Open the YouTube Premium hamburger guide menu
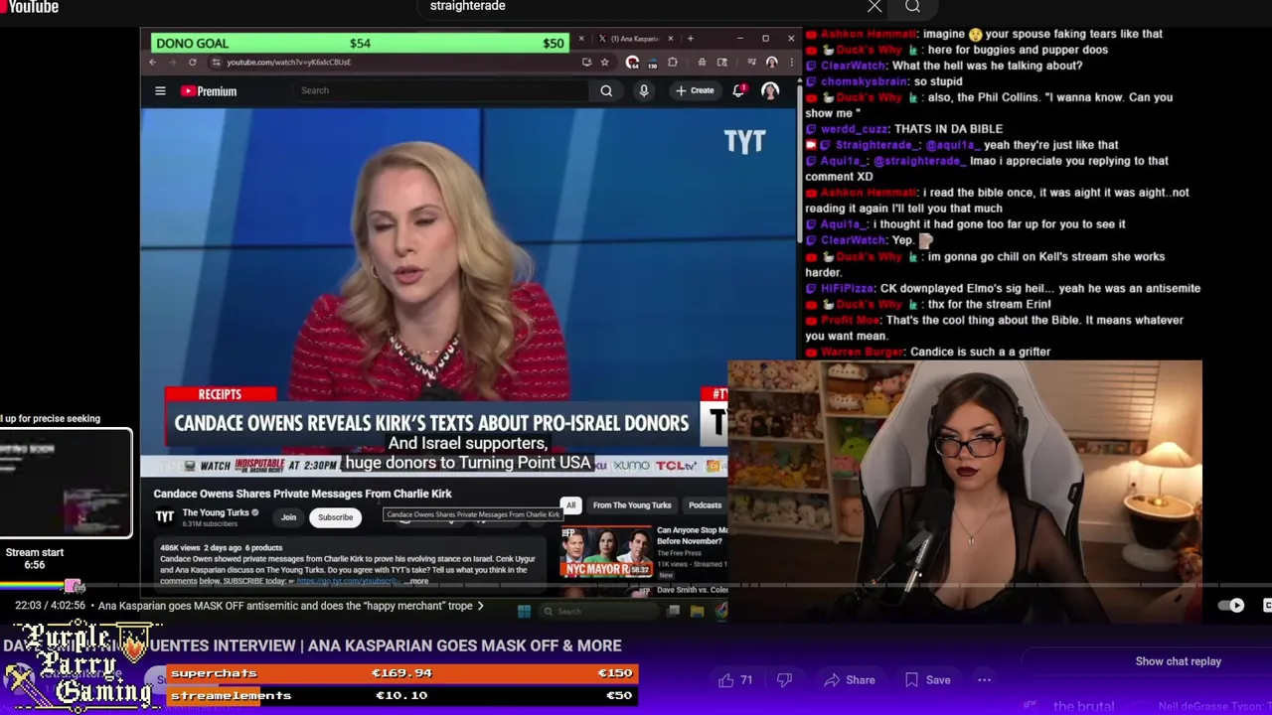Viewport: 1272px width, 715px height. pyautogui.click(x=160, y=90)
